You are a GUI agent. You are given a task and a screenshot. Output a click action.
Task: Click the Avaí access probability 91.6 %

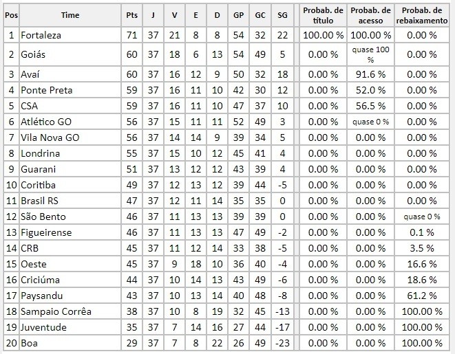[x=370, y=74]
